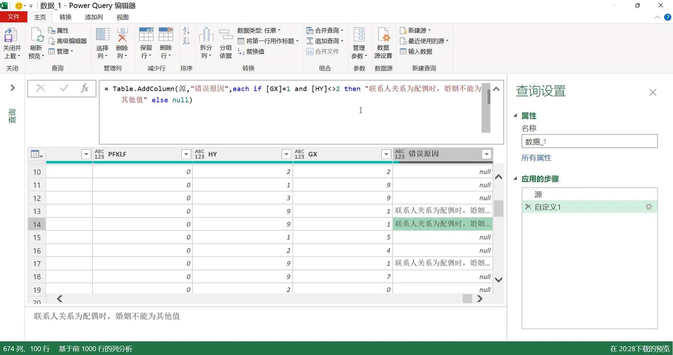
Task: Click the Manage Parameters (管理参数) icon
Action: 359,35
